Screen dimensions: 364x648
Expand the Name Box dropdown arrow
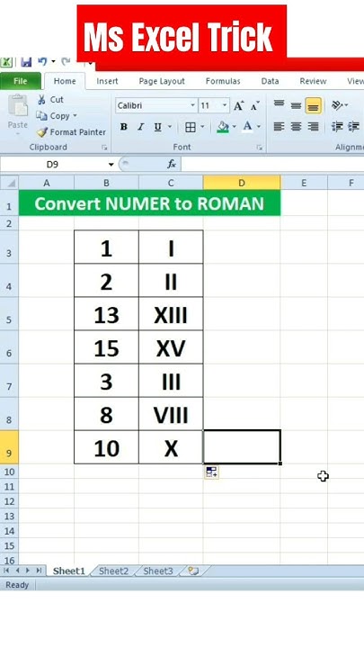point(111,165)
